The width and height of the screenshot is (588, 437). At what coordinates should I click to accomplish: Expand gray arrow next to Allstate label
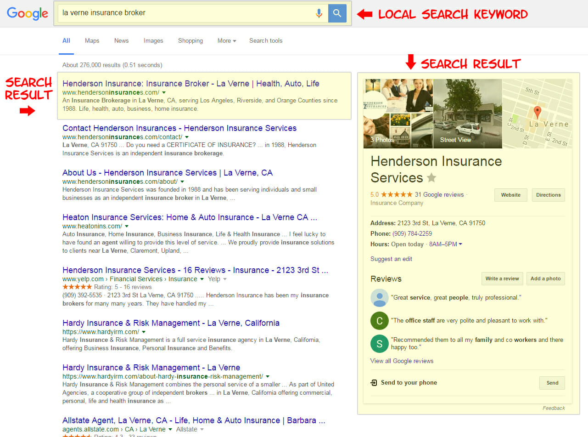tap(201, 429)
